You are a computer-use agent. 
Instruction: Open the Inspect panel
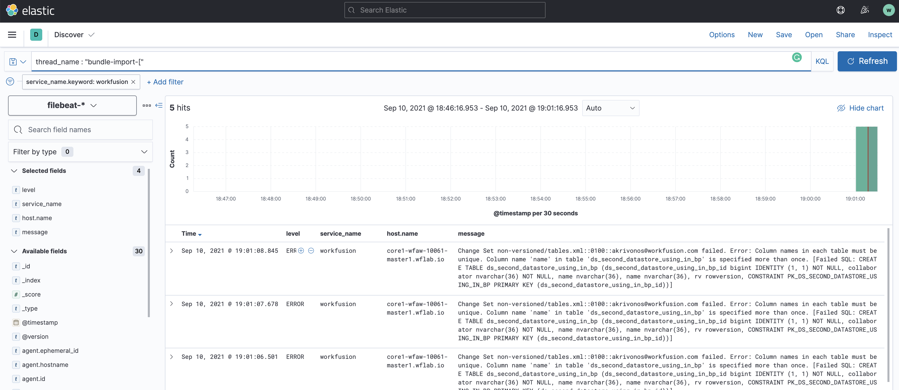pos(880,34)
